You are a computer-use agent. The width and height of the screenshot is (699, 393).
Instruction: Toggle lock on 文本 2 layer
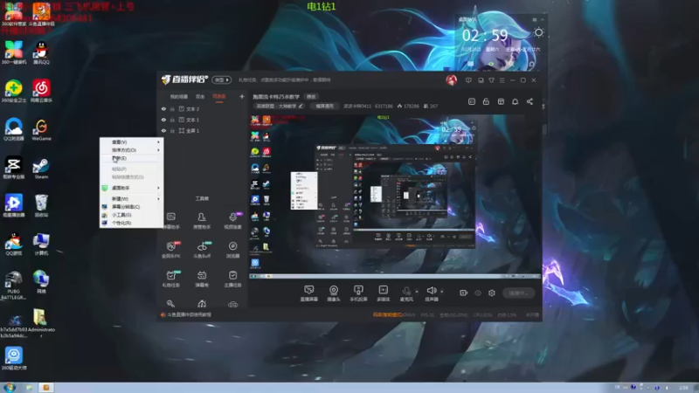pyautogui.click(x=172, y=108)
